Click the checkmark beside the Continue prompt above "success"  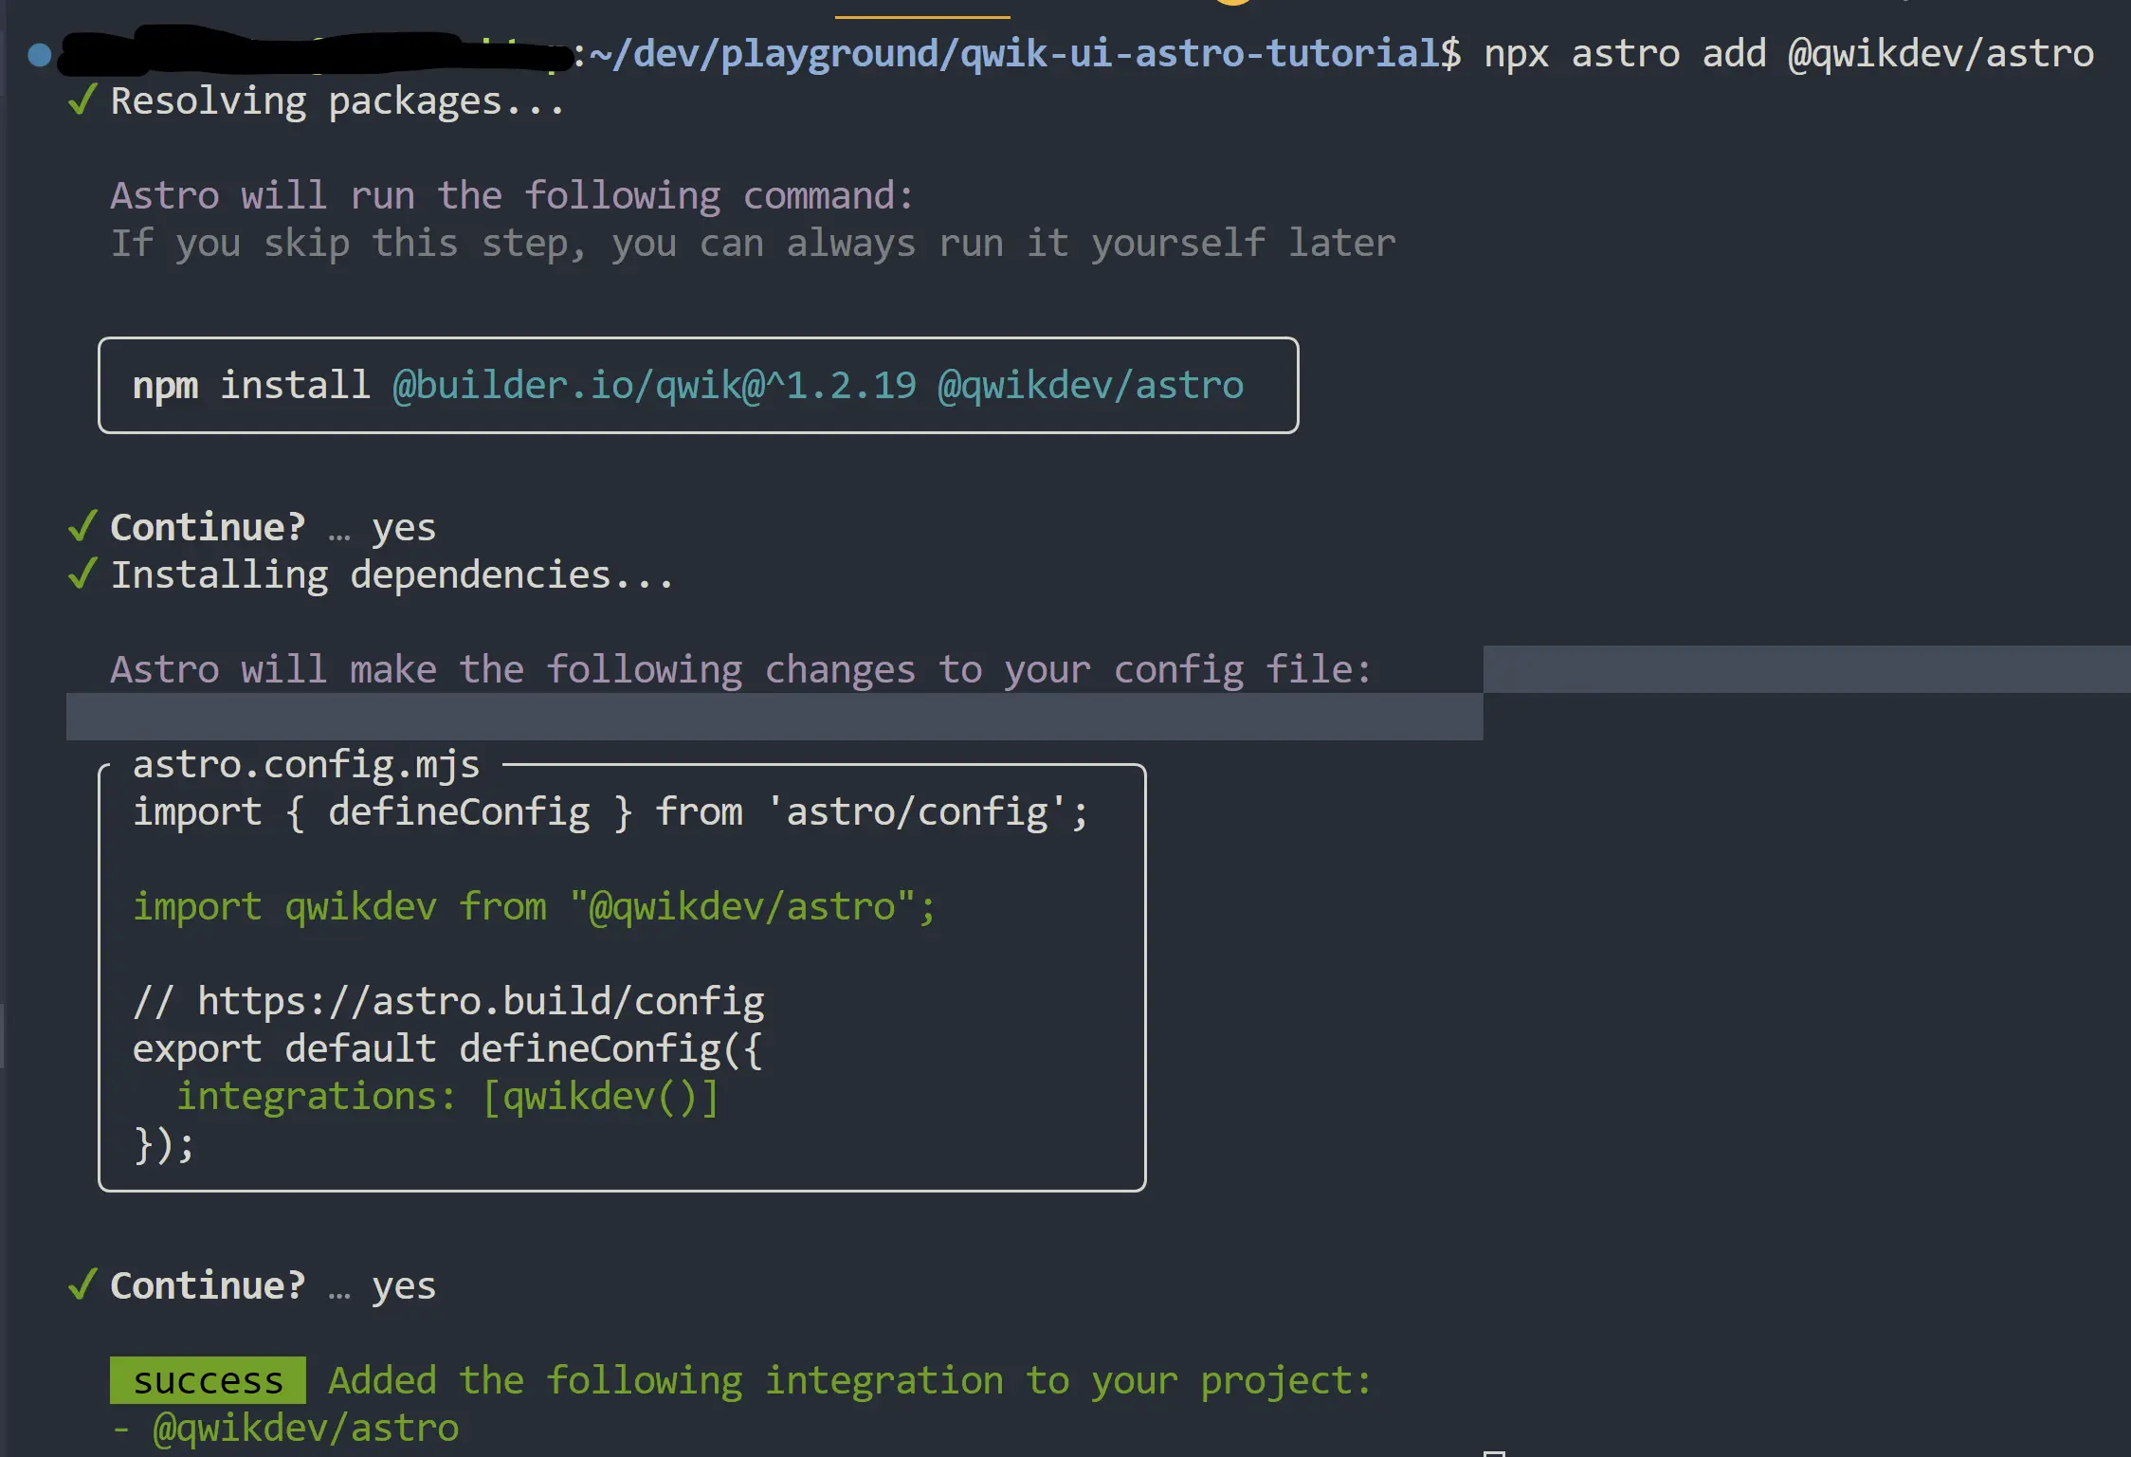click(x=83, y=1284)
